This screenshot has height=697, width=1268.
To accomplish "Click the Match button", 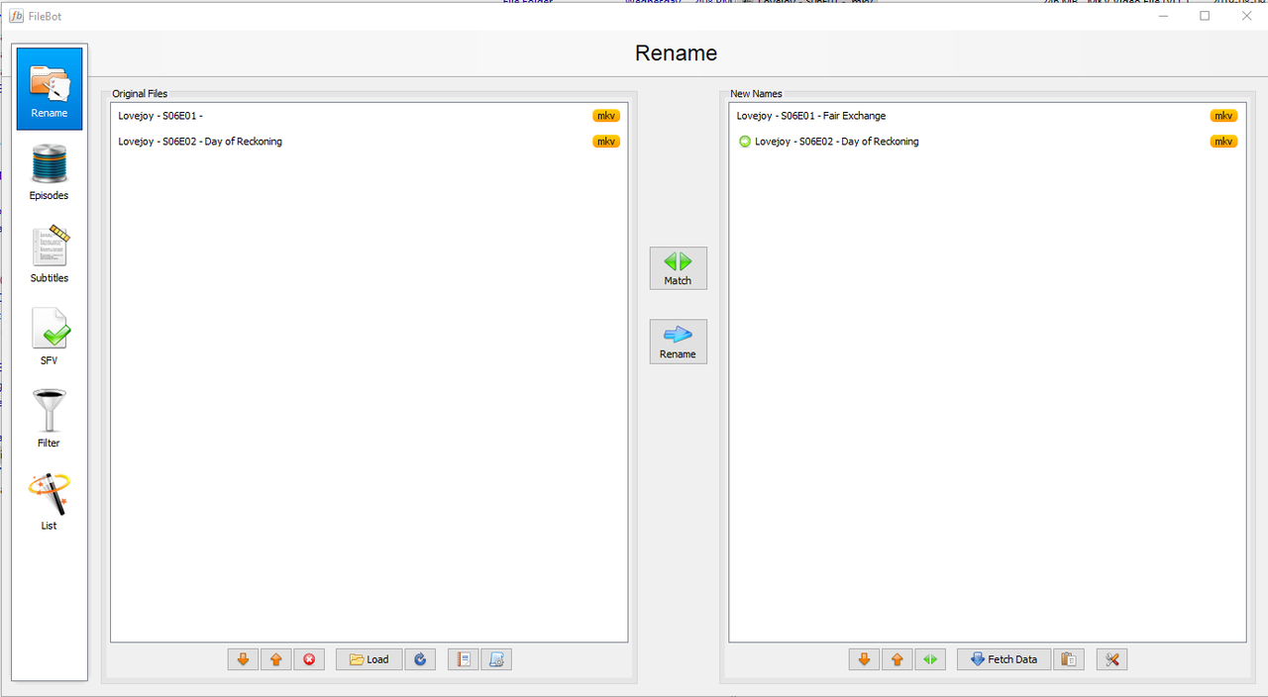I will [x=678, y=268].
